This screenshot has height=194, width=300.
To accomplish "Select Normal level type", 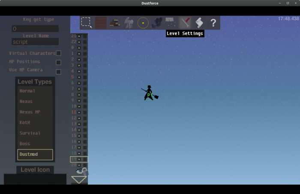I will [x=35, y=91].
